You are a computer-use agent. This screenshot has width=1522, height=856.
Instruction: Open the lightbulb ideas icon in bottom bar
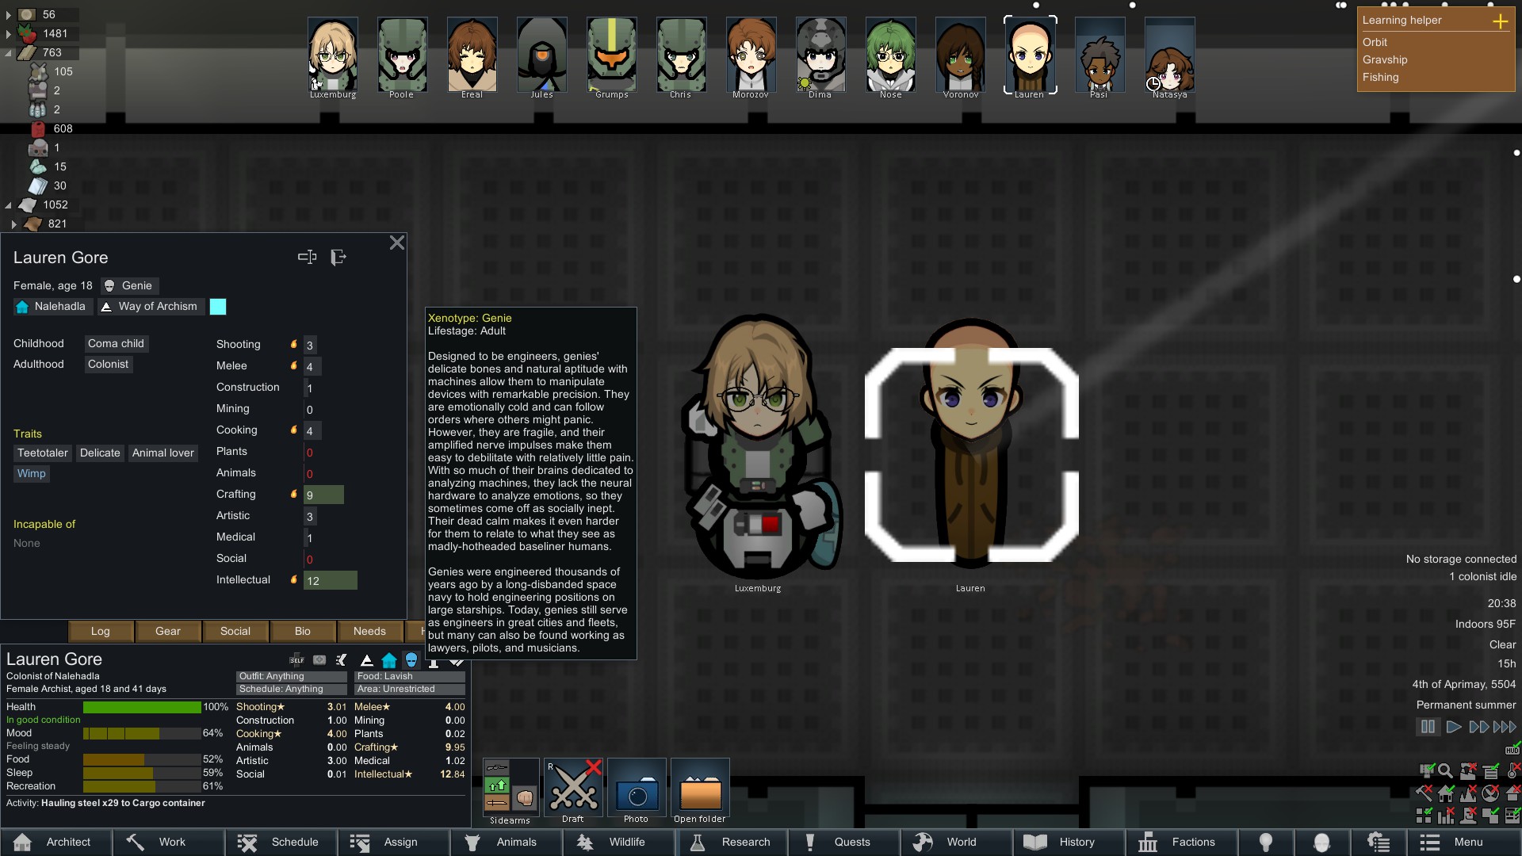point(1266,842)
